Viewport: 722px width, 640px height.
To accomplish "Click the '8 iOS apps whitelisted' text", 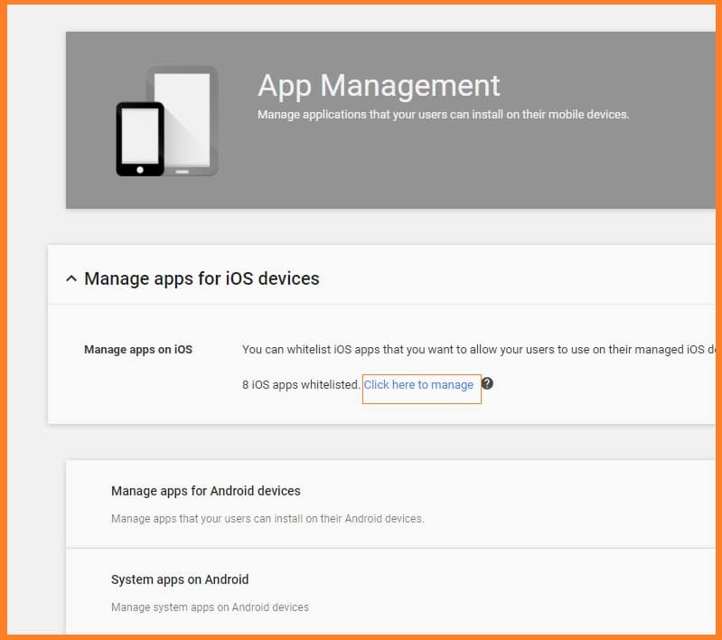I will coord(300,385).
